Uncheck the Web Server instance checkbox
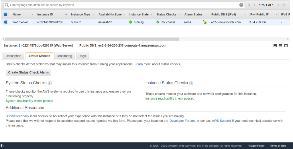 pyautogui.click(x=5, y=22)
